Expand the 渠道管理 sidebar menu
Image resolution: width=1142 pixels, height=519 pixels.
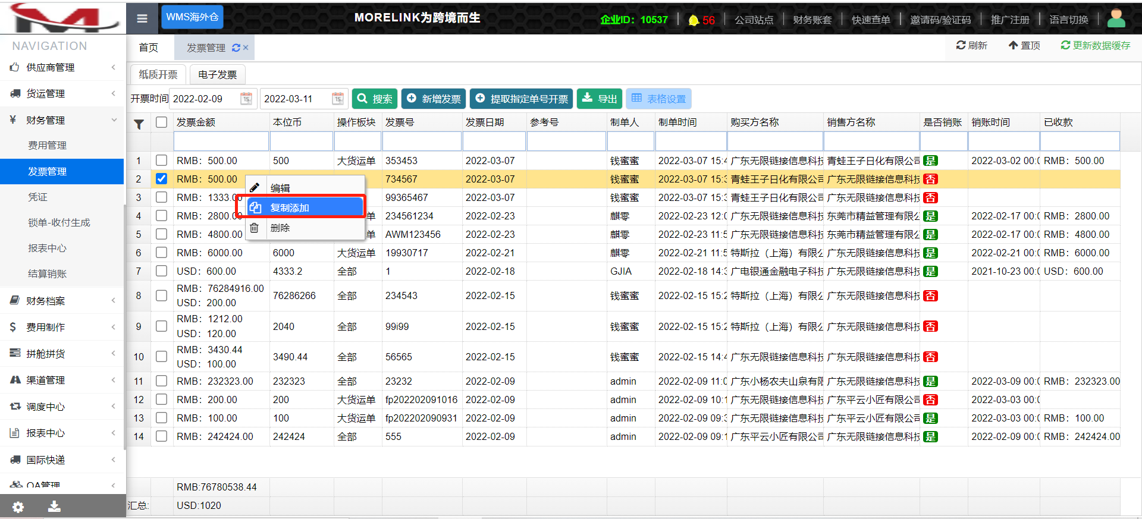click(x=62, y=380)
